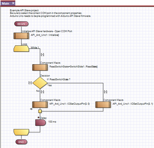
Task: Collapse the No branch of the decision
Action: tap(42, 92)
